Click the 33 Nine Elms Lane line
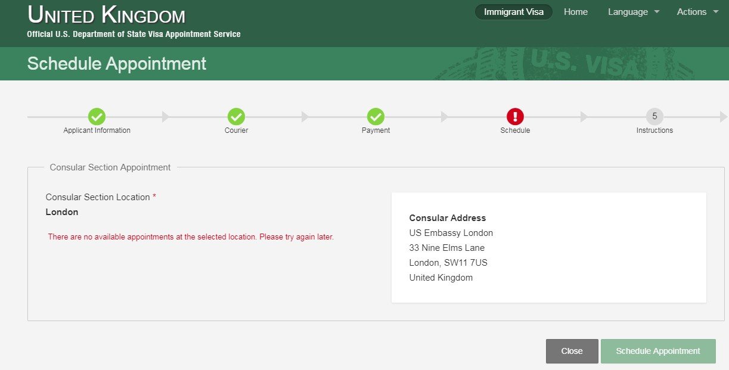Viewport: 729px width, 370px height. coord(447,248)
